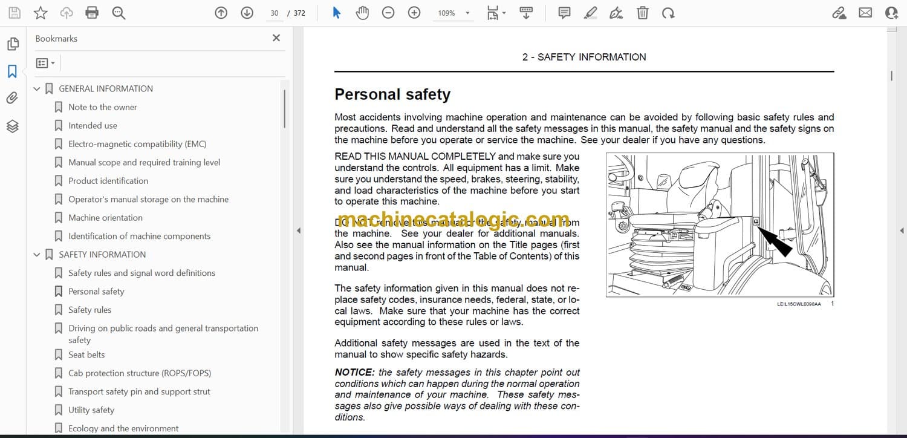Image resolution: width=907 pixels, height=438 pixels.
Task: Click the cloud upload icon
Action: coord(67,13)
